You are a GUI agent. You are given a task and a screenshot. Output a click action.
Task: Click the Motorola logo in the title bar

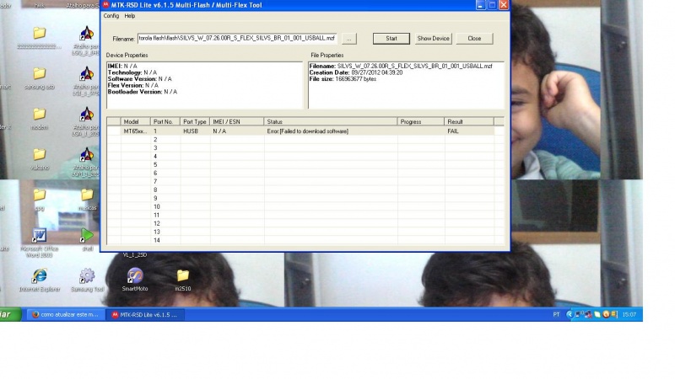(x=106, y=5)
